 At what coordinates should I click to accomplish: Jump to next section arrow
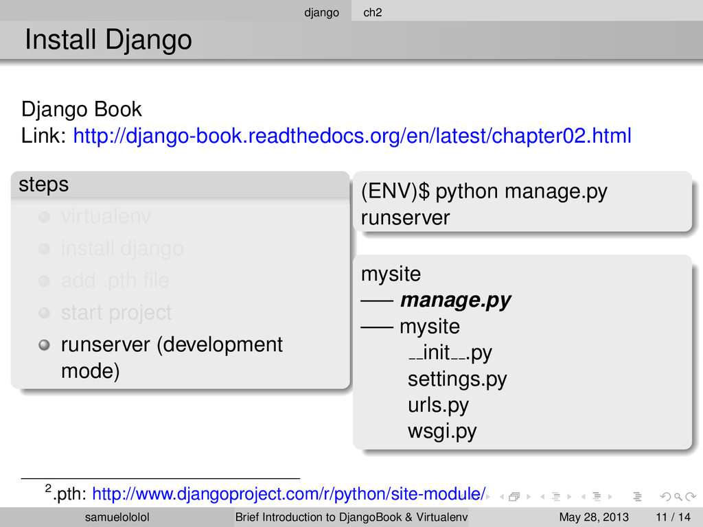[610, 497]
